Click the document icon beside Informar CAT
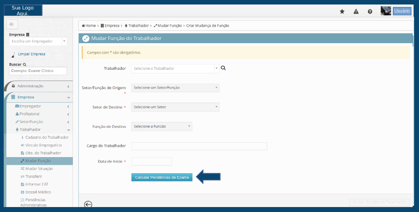Image resolution: width=419 pixels, height=212 pixels. point(23,184)
